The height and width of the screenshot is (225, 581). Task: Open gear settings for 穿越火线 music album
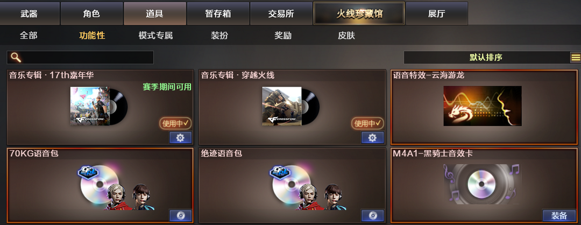point(372,138)
